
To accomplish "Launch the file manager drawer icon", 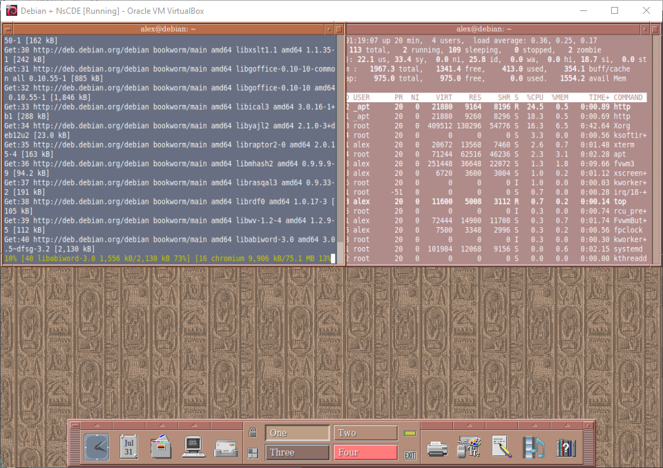I will point(160,447).
